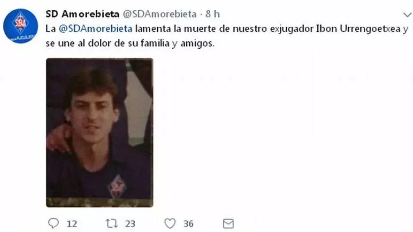Open the tweet's '8 h' timestamp
Screen dimensions: 413x232
213,14
